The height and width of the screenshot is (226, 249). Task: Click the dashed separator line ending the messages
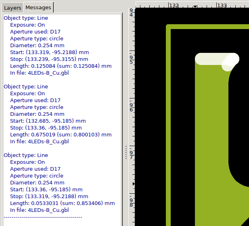(43, 217)
